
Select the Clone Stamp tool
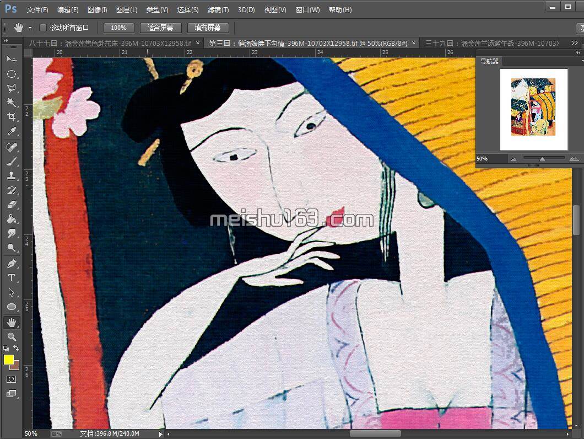12,176
